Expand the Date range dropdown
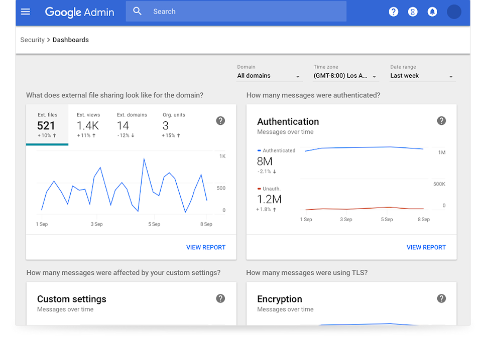This screenshot has width=482, height=340. tap(422, 76)
